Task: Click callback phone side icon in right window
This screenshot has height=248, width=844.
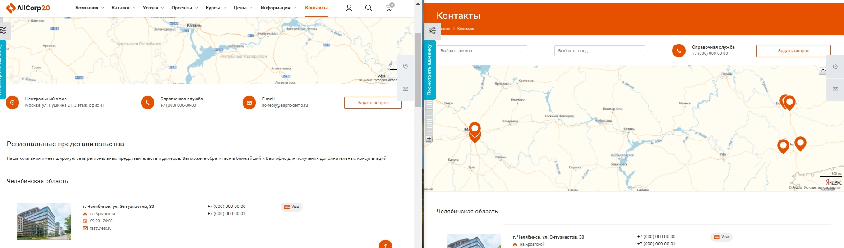Action: coord(835,67)
